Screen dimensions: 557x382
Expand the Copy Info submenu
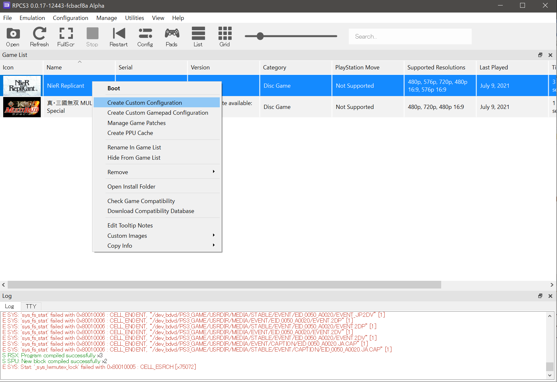(157, 246)
